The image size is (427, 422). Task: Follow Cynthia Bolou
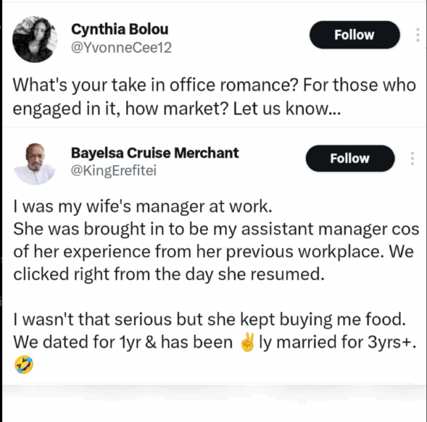(354, 34)
